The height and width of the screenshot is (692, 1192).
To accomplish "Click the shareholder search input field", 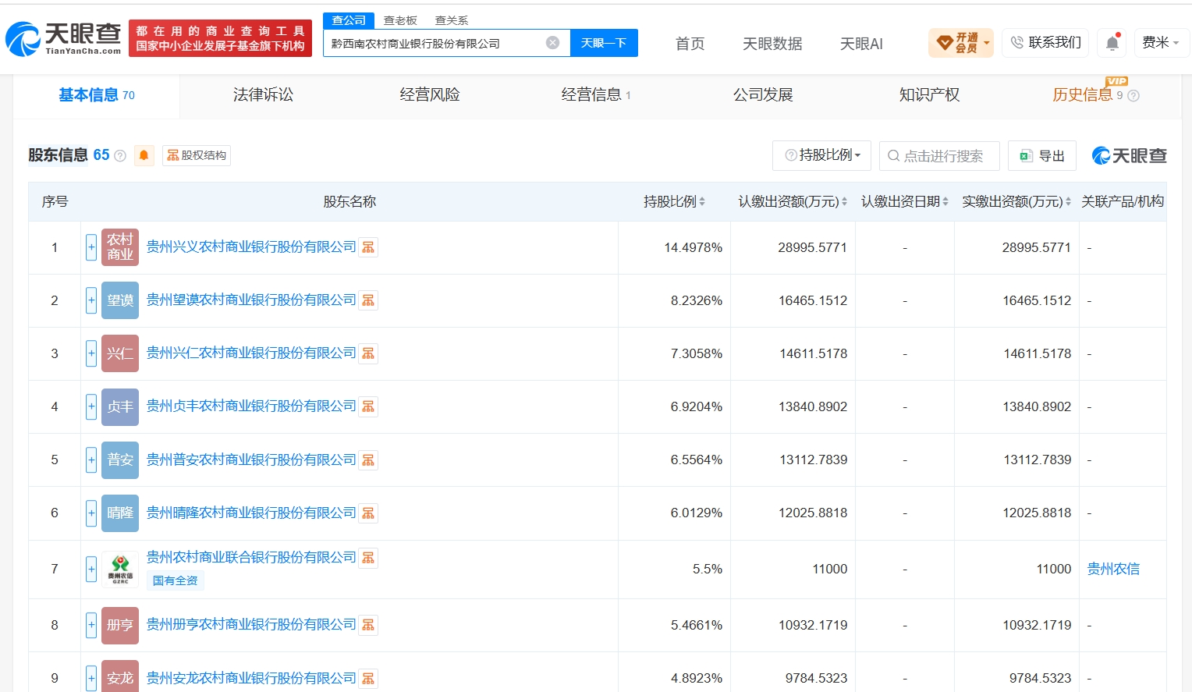I will [x=939, y=155].
